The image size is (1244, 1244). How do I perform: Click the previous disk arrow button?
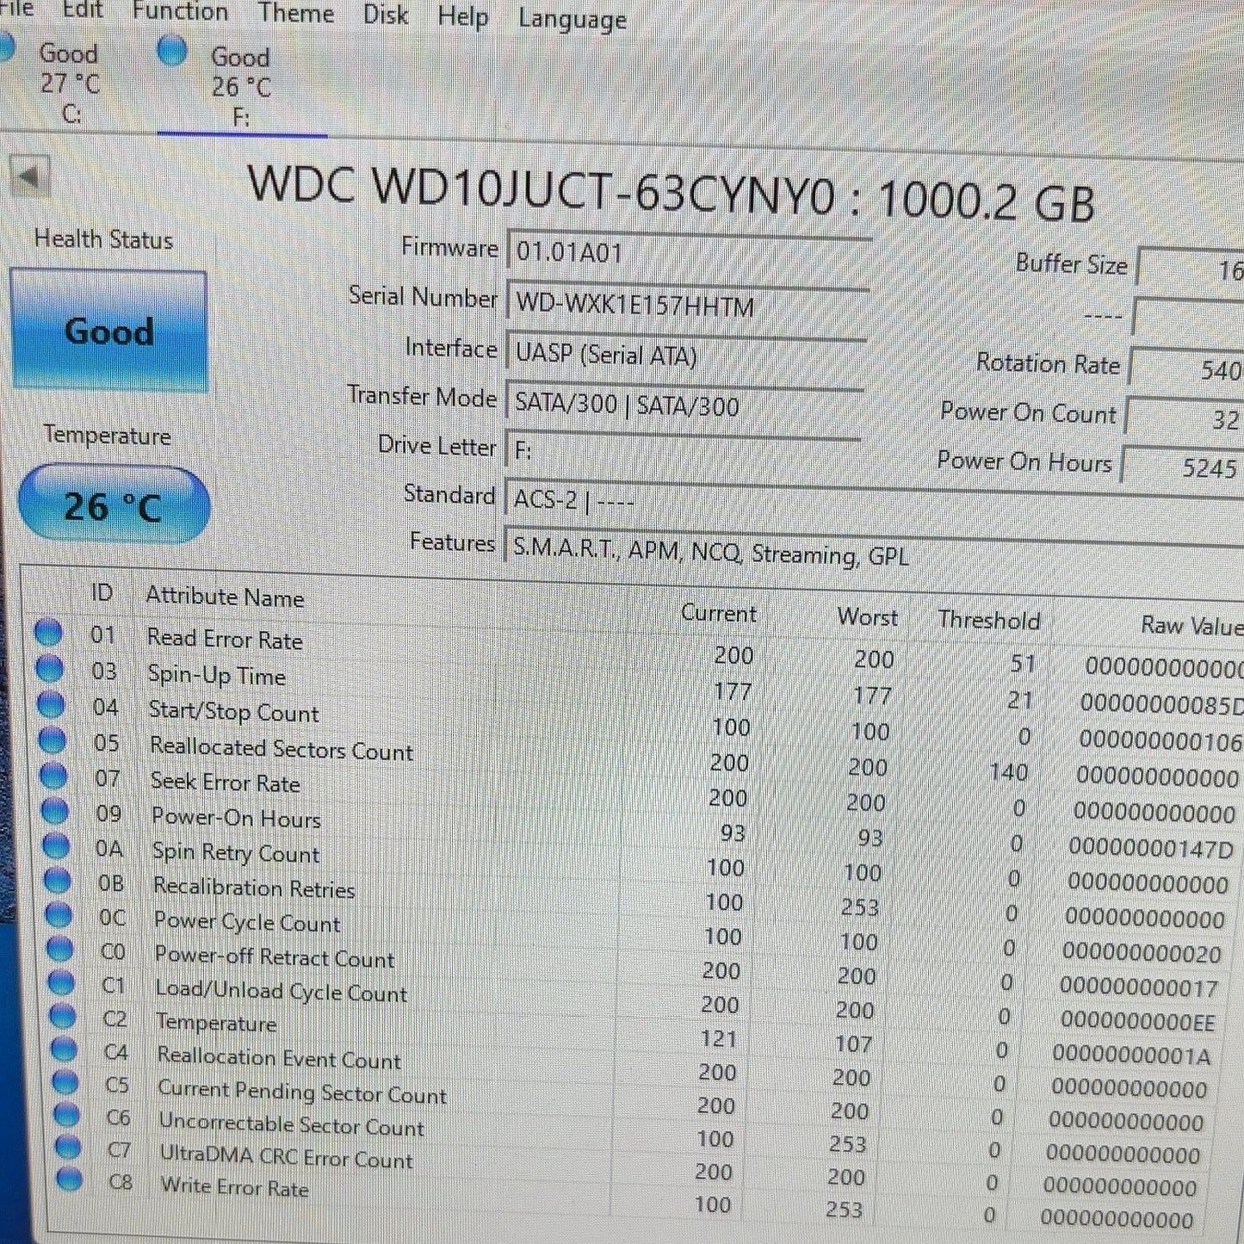30,177
